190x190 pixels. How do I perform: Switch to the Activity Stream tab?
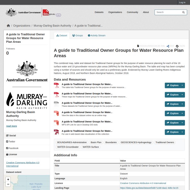click(97, 35)
